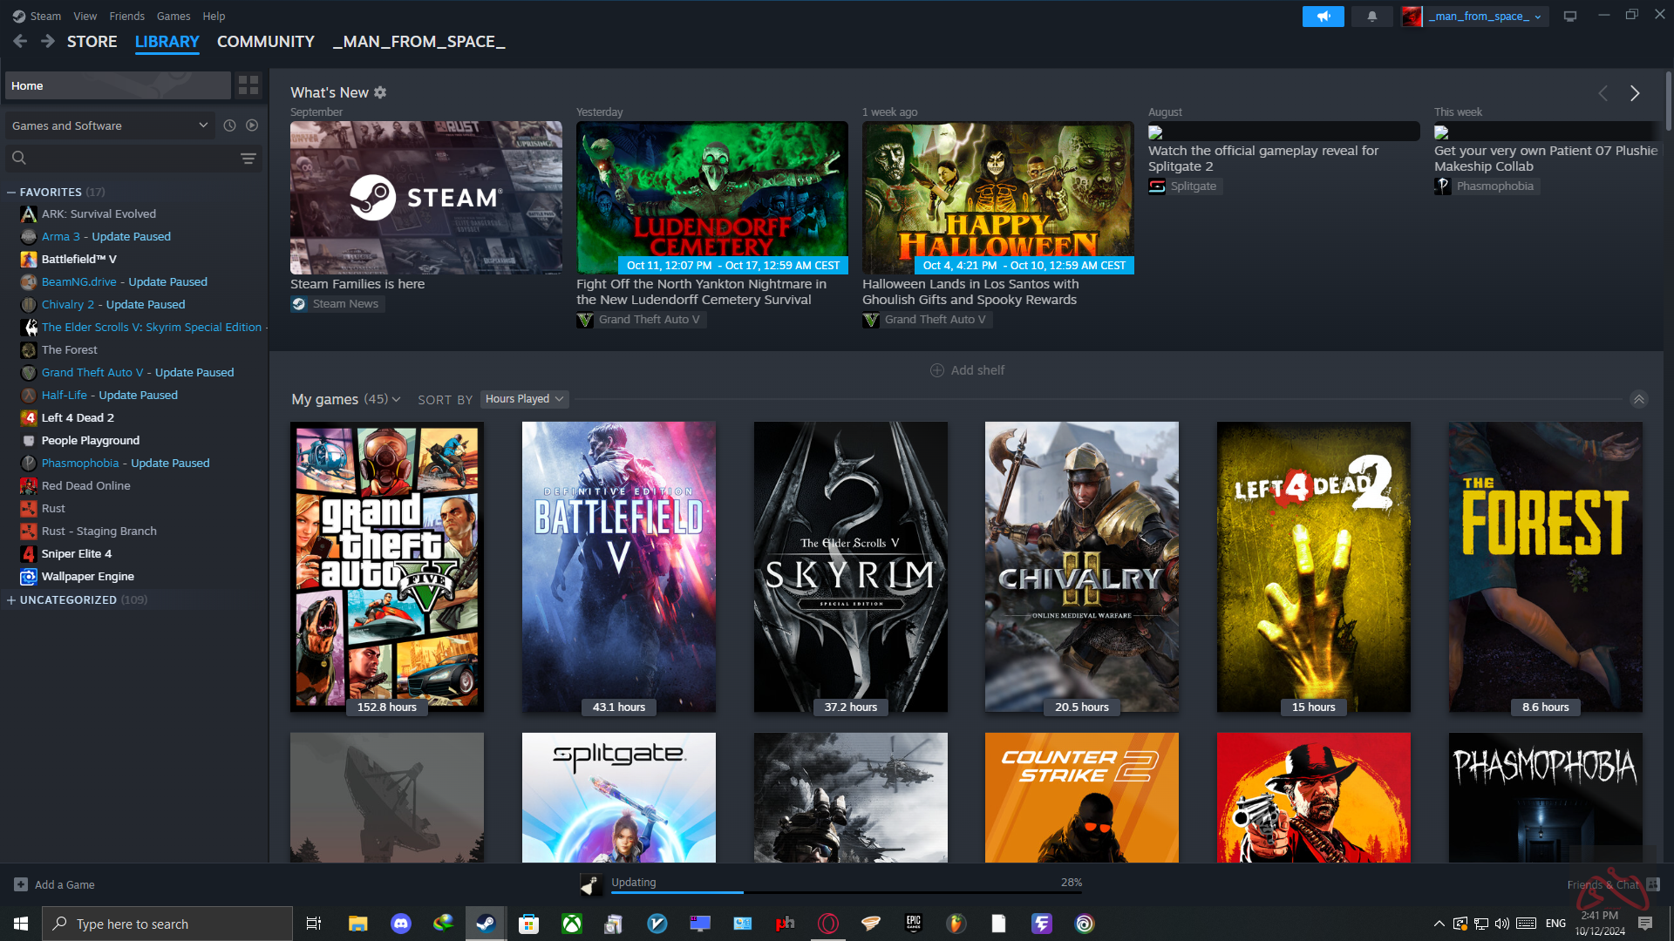Screen dimensions: 1674x941
Task: Click the announcements megaphone icon
Action: tap(1323, 17)
